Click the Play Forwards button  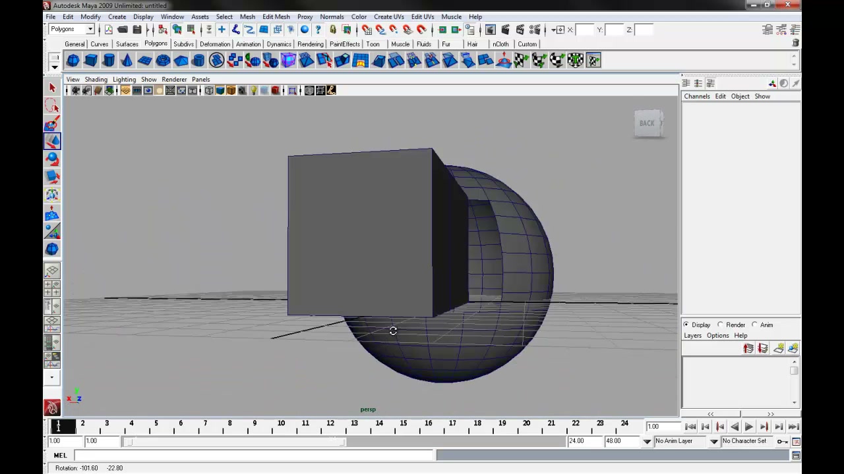tap(749, 427)
